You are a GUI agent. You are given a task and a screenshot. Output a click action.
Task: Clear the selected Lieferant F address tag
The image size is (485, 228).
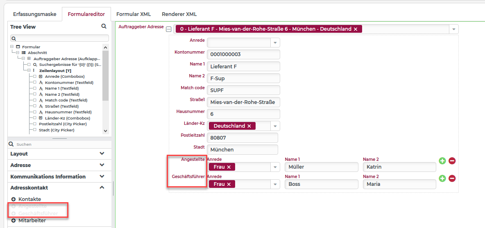(x=356, y=29)
